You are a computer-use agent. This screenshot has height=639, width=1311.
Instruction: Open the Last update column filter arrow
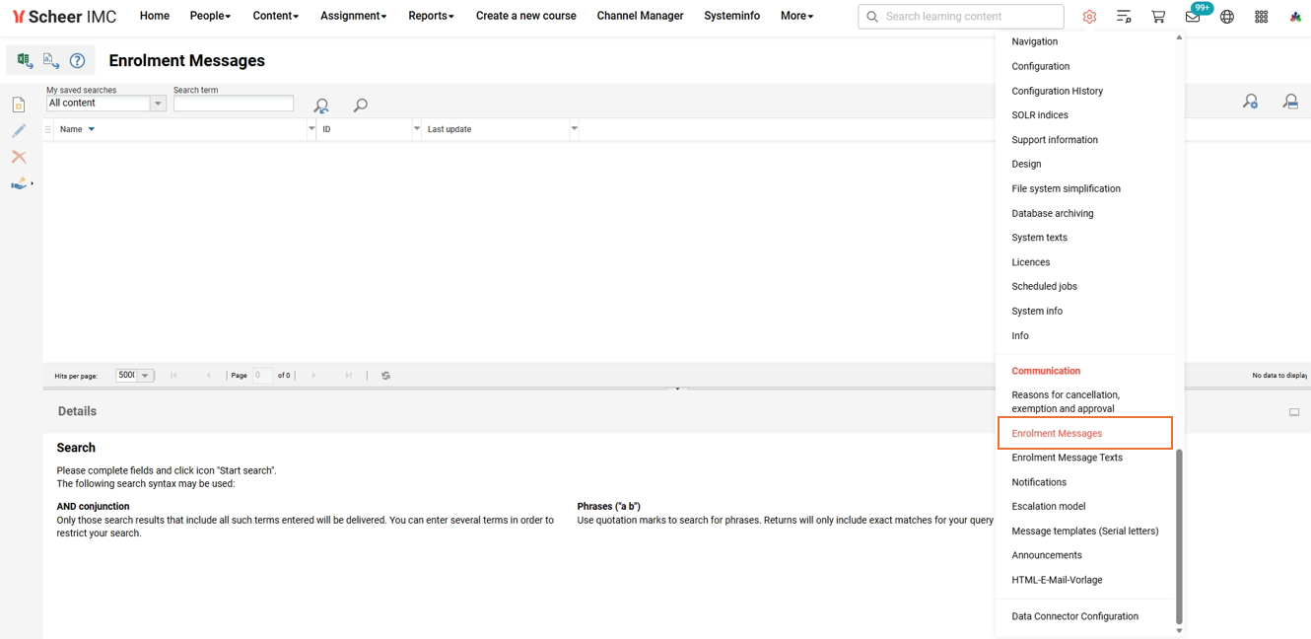574,128
